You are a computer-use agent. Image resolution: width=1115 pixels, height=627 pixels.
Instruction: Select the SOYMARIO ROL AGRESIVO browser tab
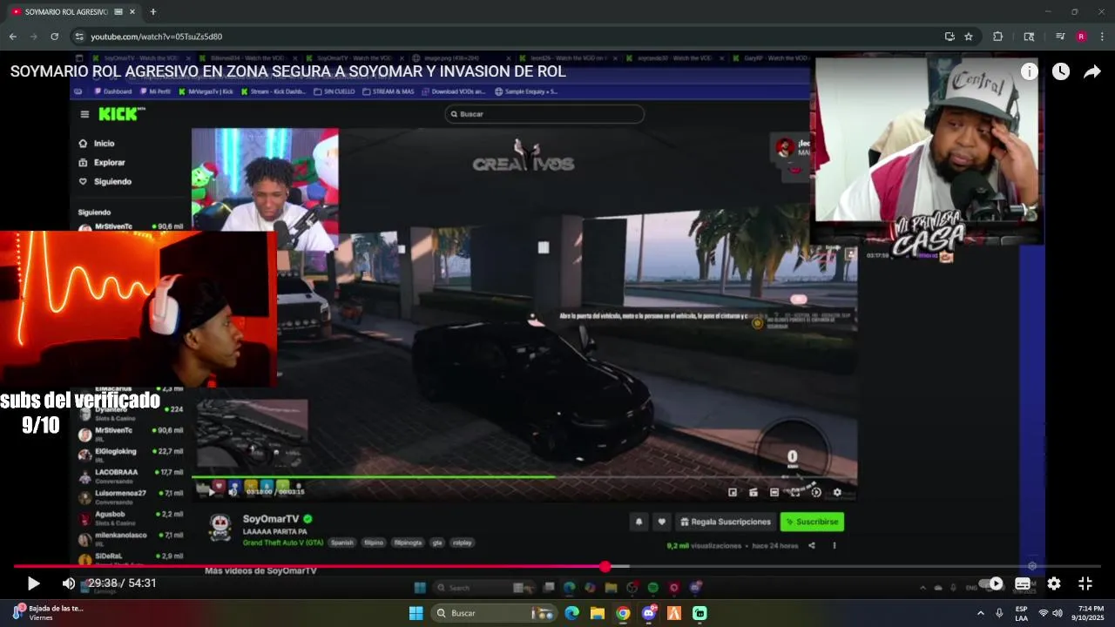click(x=68, y=12)
